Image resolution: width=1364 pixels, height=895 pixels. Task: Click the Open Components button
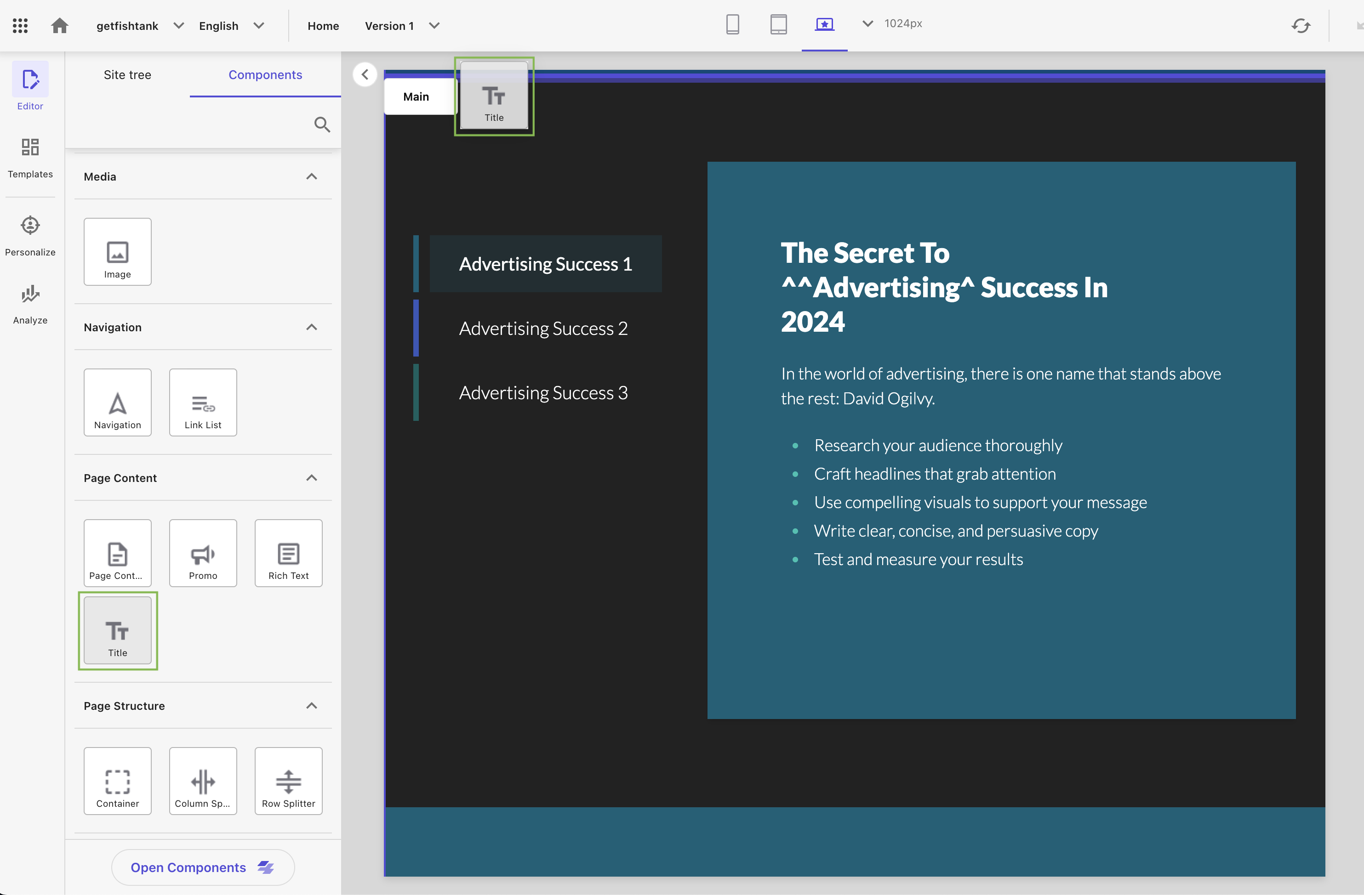point(202,867)
